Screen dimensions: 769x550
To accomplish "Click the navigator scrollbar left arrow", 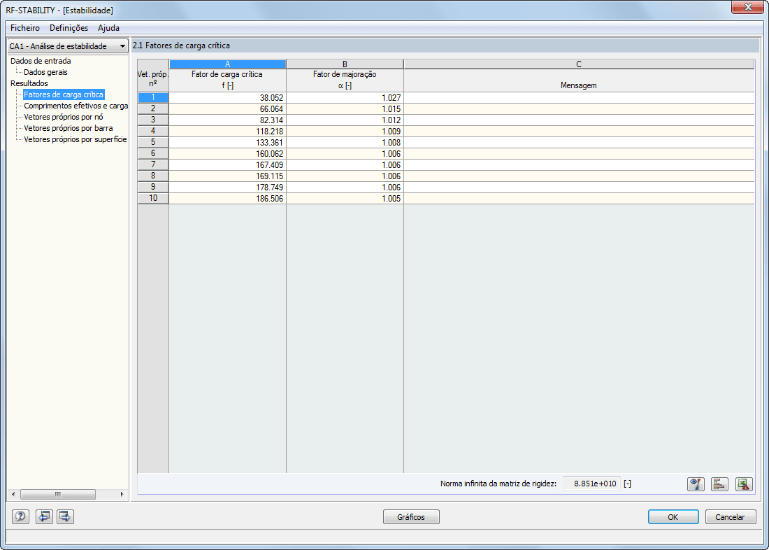I will (x=13, y=494).
